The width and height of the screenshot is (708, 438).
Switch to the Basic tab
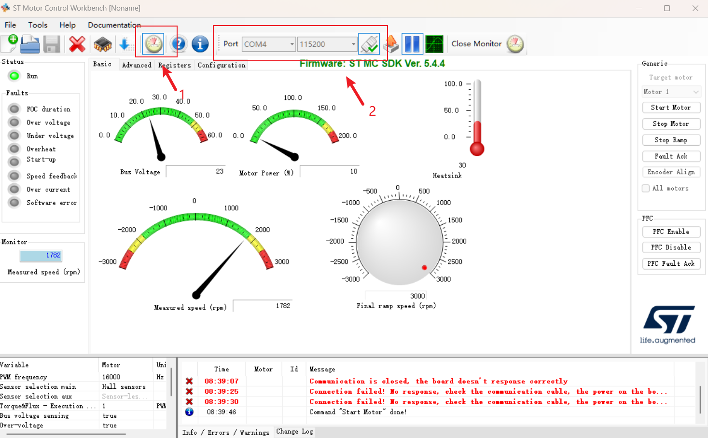pyautogui.click(x=102, y=64)
